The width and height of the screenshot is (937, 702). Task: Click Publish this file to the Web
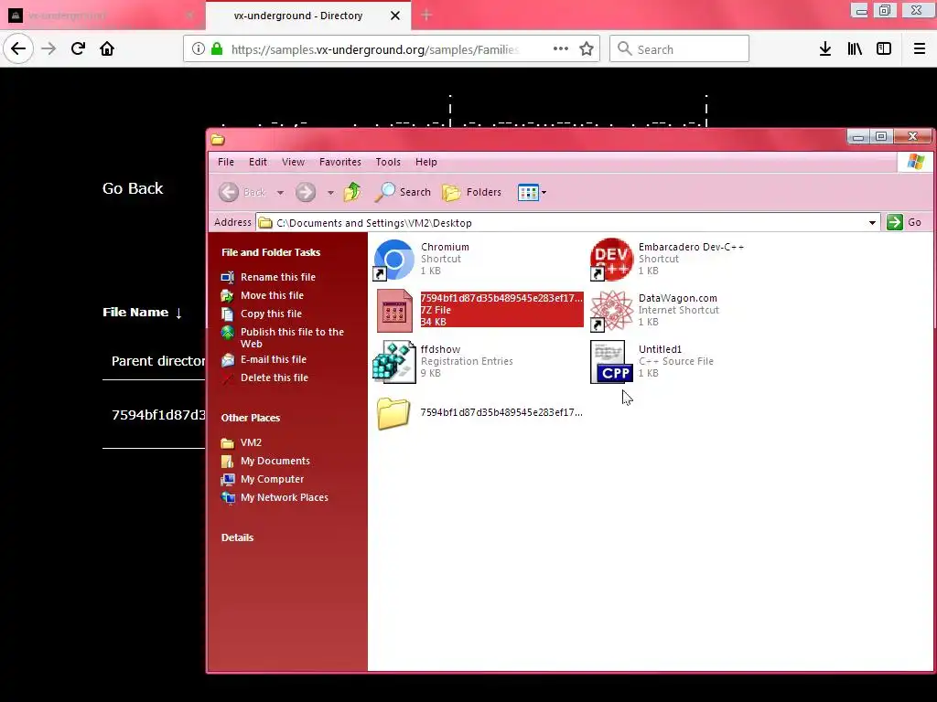[x=292, y=338]
